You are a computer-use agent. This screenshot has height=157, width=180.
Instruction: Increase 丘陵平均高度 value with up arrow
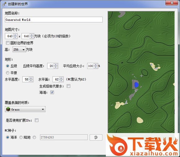[x=56, y=64]
